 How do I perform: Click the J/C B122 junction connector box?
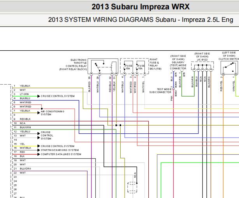(202, 66)
